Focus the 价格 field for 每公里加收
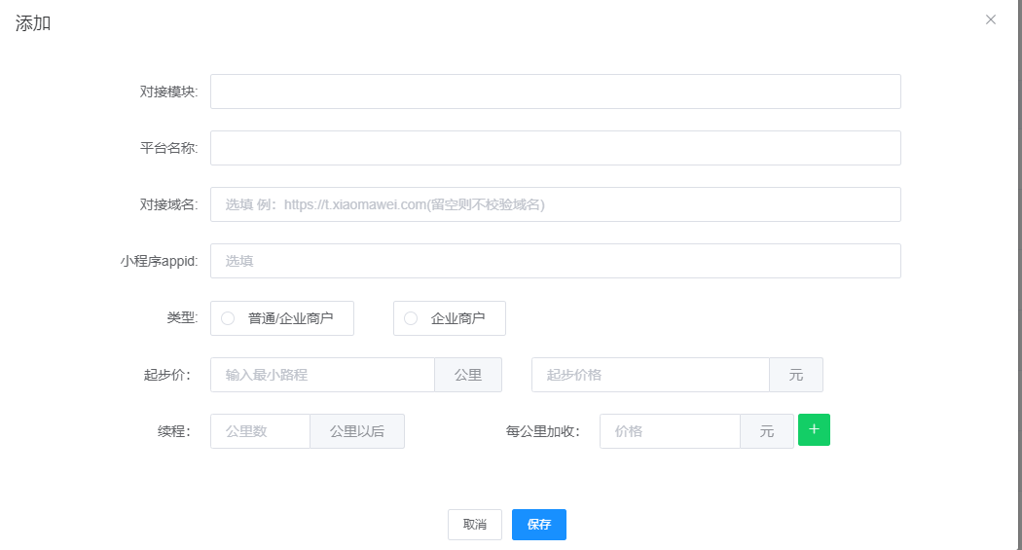Screen dimensions: 1022x550 tap(670, 431)
